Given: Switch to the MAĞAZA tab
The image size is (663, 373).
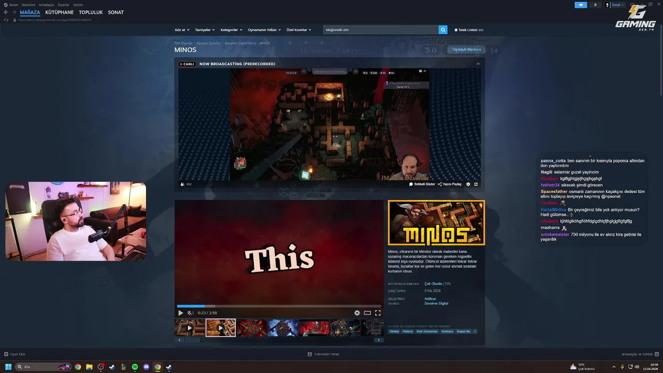Looking at the screenshot, I should click(30, 12).
